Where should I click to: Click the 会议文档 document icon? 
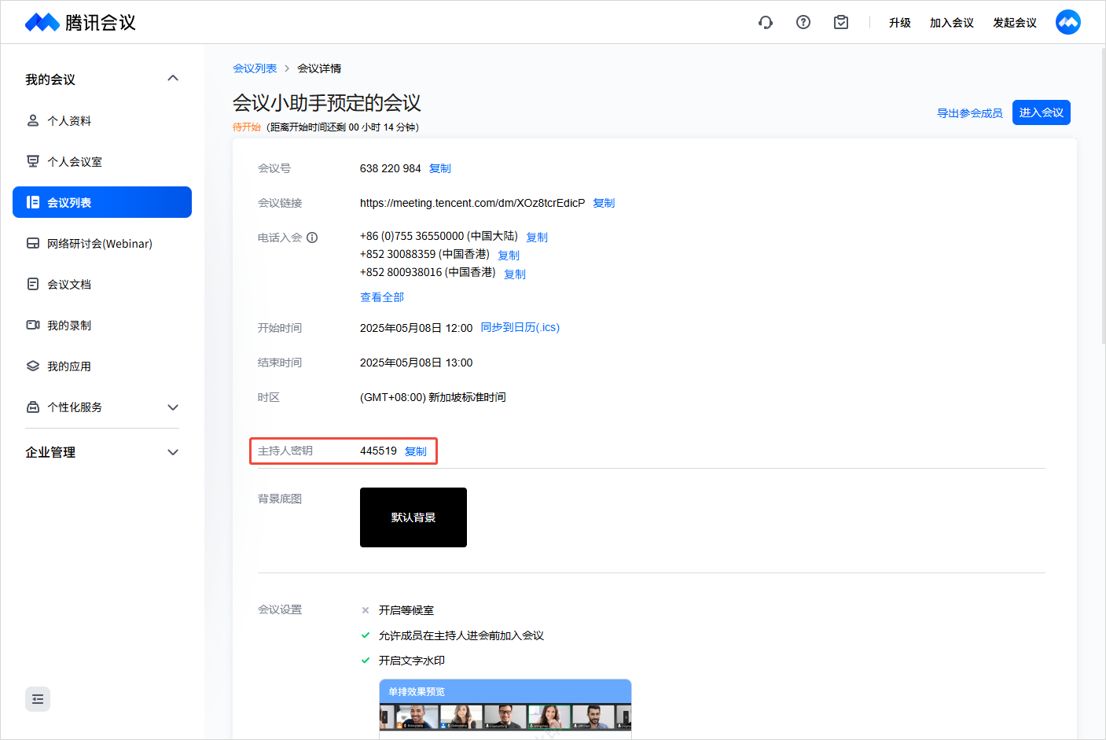33,284
